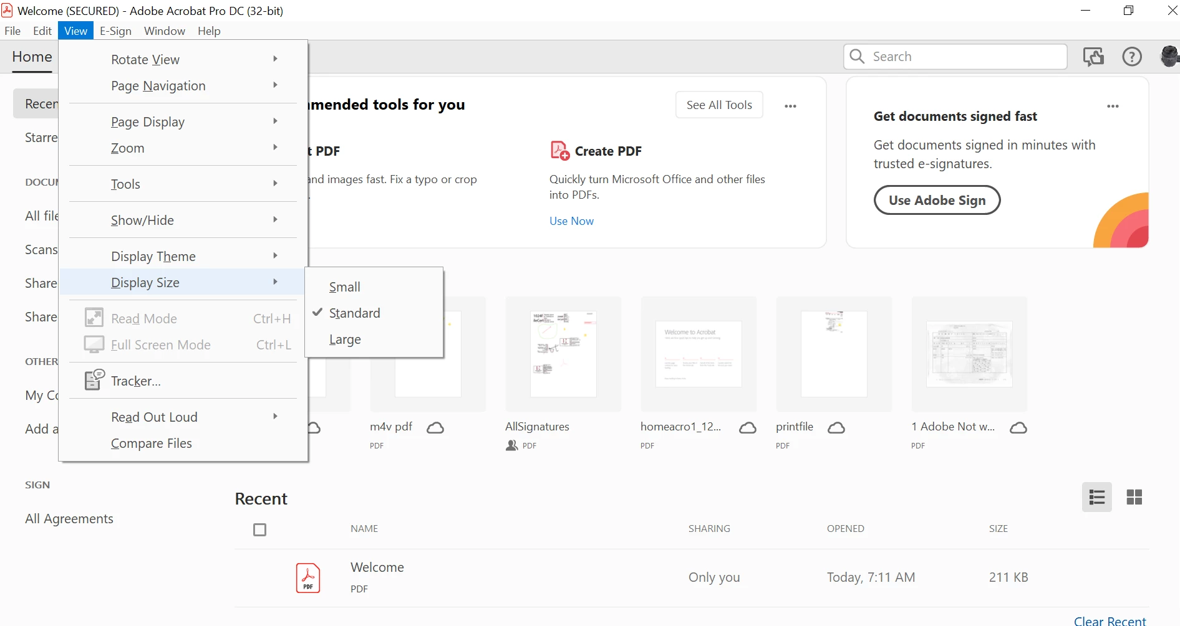Expand the Read Out Loud submenu

[183, 417]
